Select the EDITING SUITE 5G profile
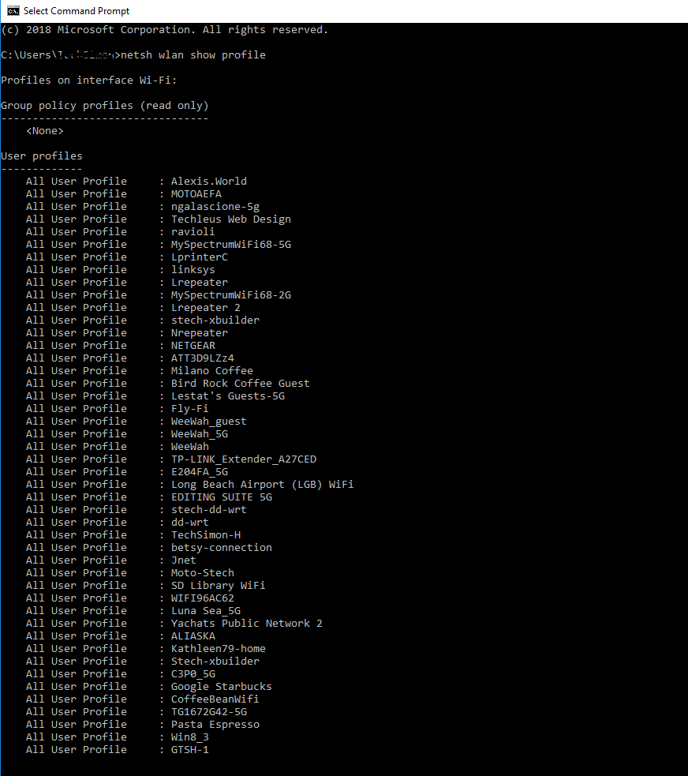The height and width of the screenshot is (776, 688). point(222,497)
